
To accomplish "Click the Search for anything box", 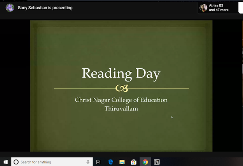I will pyautogui.click(x=52, y=162).
